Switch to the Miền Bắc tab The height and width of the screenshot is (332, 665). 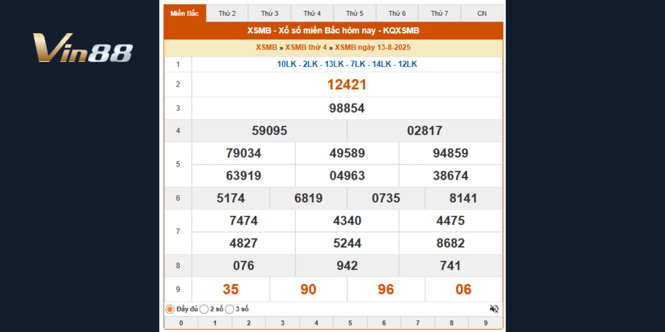(185, 13)
